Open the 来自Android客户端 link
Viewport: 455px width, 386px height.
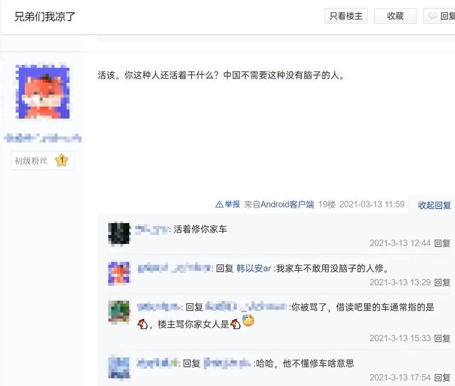tap(279, 204)
